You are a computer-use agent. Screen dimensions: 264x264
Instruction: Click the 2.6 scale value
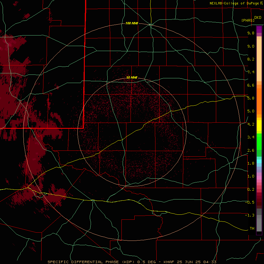click(251, 150)
